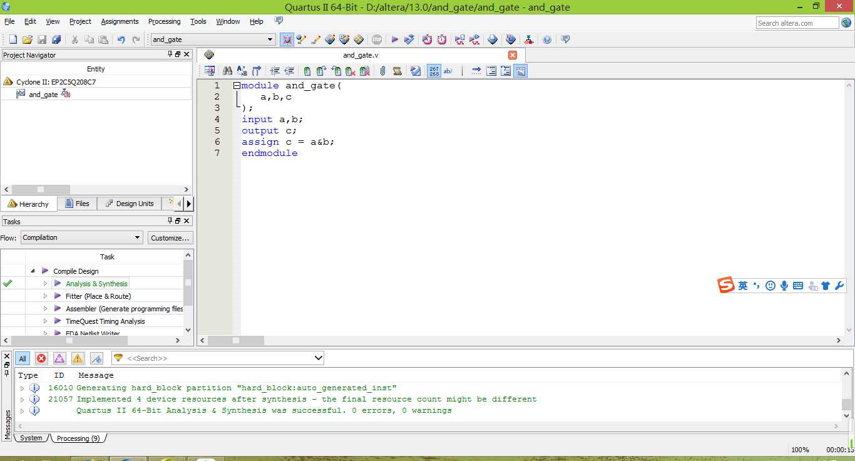Decrease indent with the editor toolbar icon
This screenshot has width=855, height=461.
[x=289, y=71]
